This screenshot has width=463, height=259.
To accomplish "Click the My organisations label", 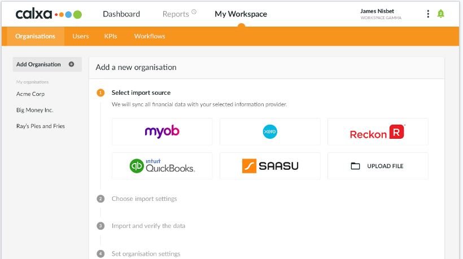I will 33,82.
